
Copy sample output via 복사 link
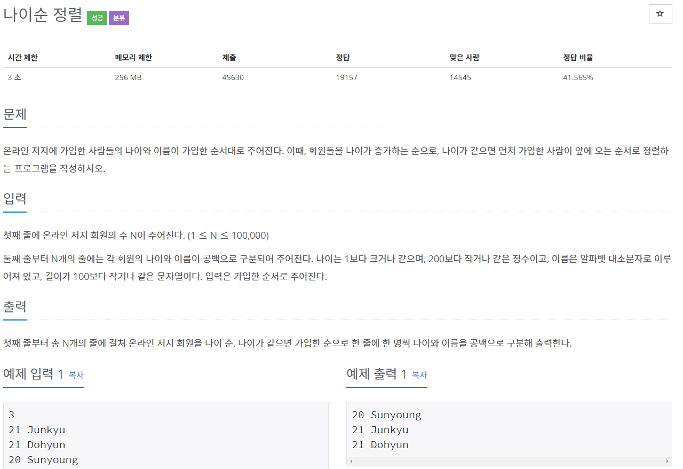pos(419,375)
